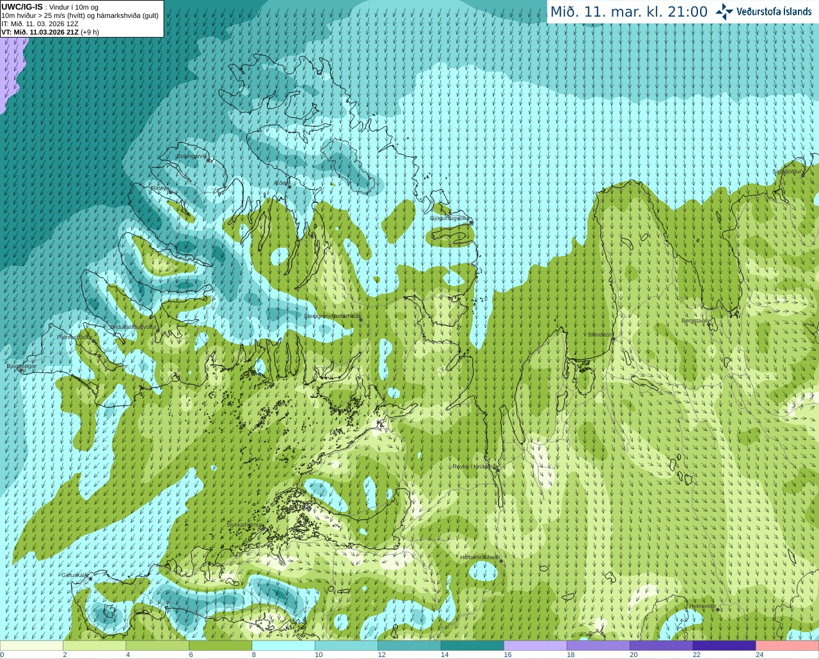819x659 pixels.
Task: Select the pink legend swatch above 24 m/s
Action: point(788,646)
